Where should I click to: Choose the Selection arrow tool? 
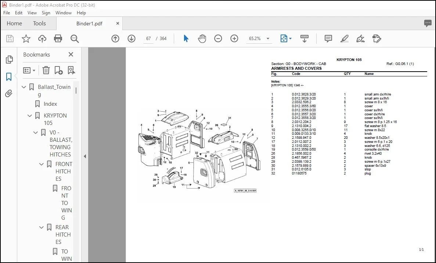pos(186,39)
